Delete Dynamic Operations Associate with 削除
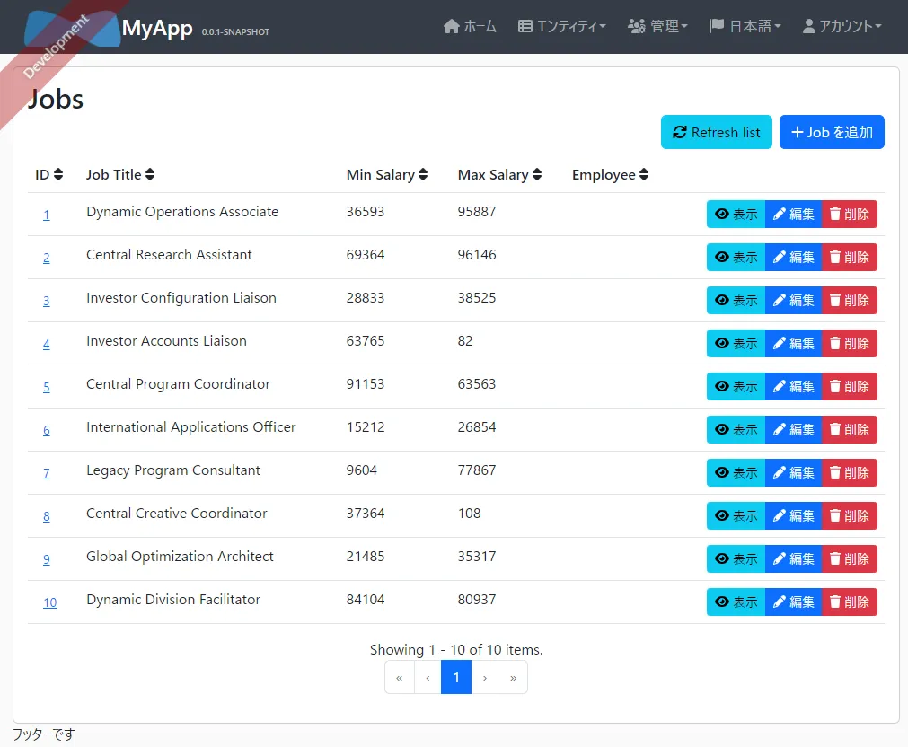Viewport: 908px width, 747px height. pyautogui.click(x=850, y=215)
